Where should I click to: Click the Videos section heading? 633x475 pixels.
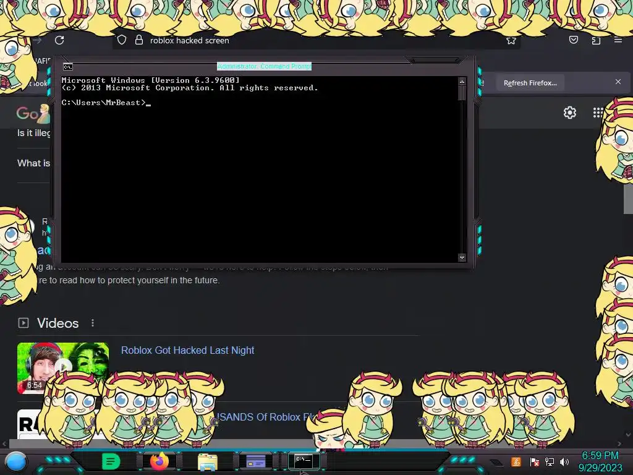pos(57,323)
